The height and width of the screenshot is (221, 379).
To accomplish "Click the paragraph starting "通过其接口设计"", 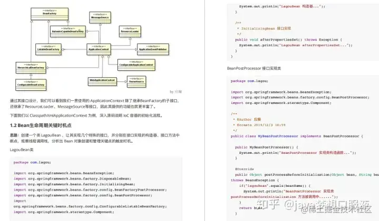I will 95,103.
